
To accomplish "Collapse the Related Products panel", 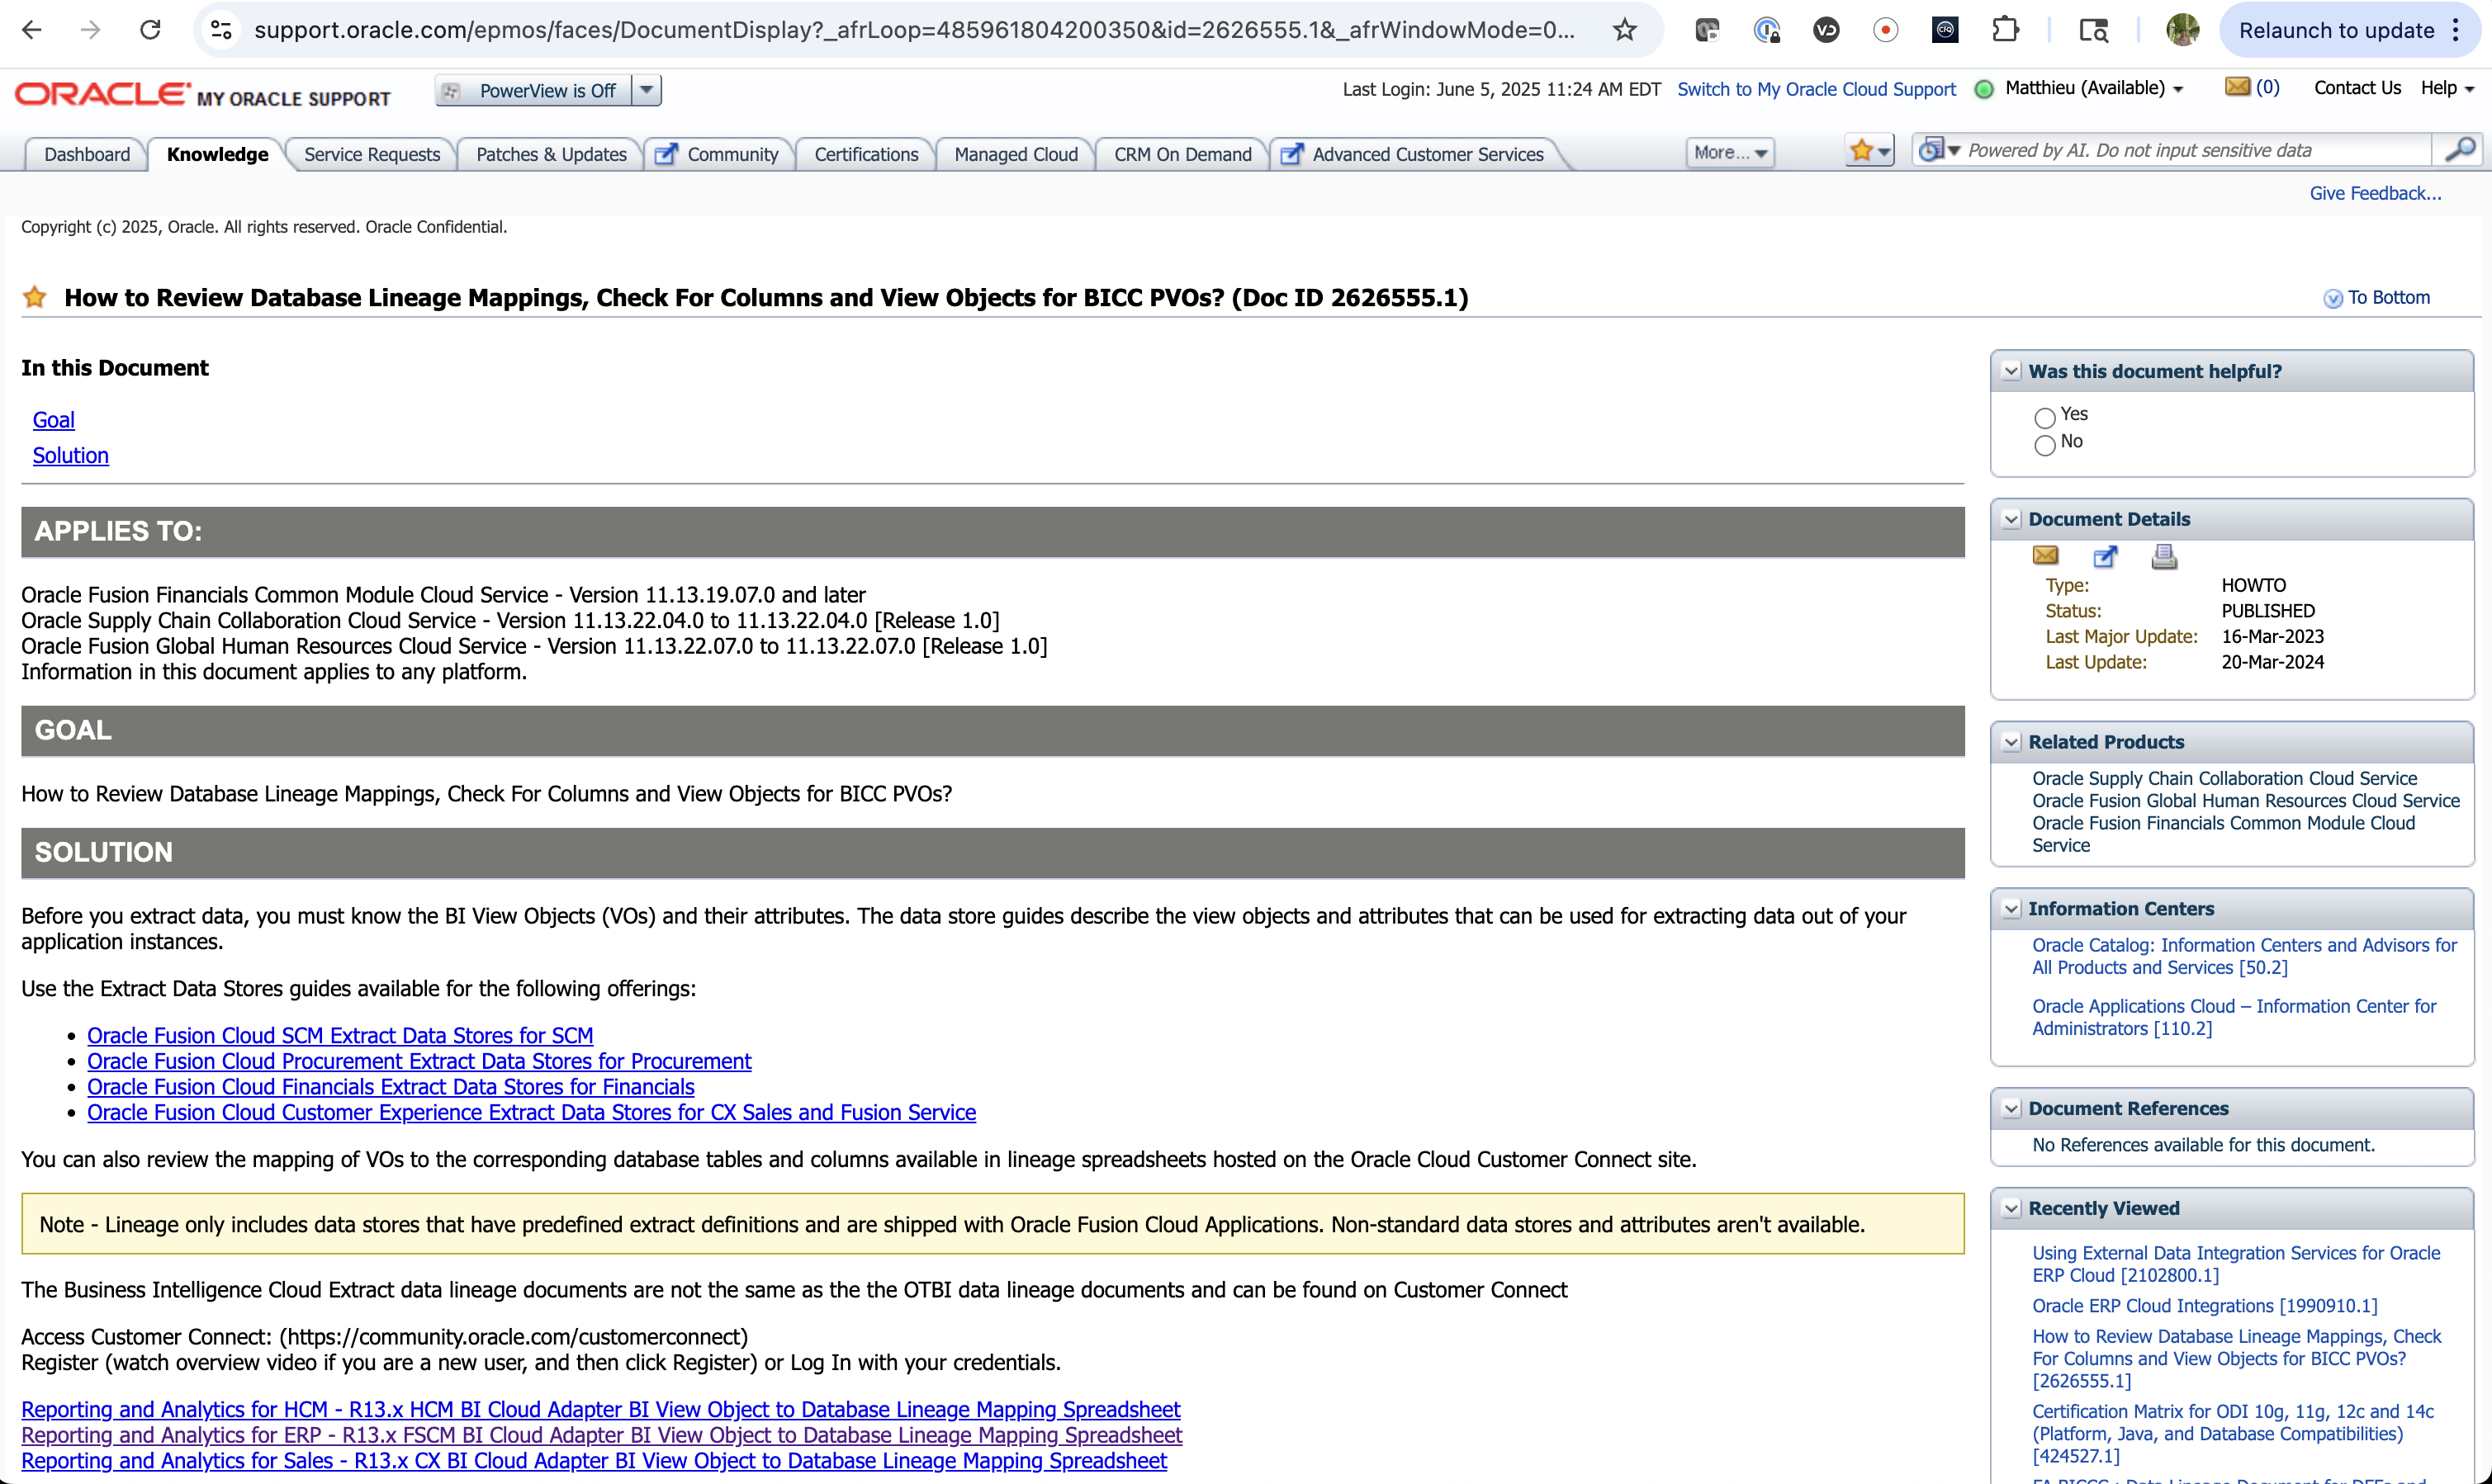I will (x=2011, y=741).
